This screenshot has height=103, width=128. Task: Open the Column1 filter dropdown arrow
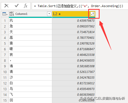[x=49, y=14]
